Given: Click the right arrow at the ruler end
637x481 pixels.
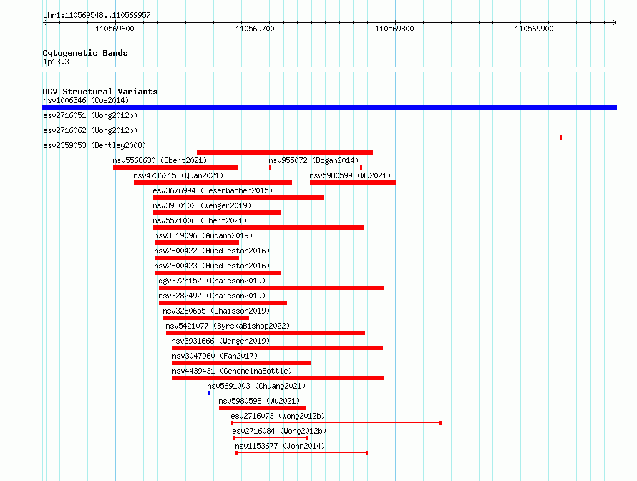Looking at the screenshot, I should point(615,22).
